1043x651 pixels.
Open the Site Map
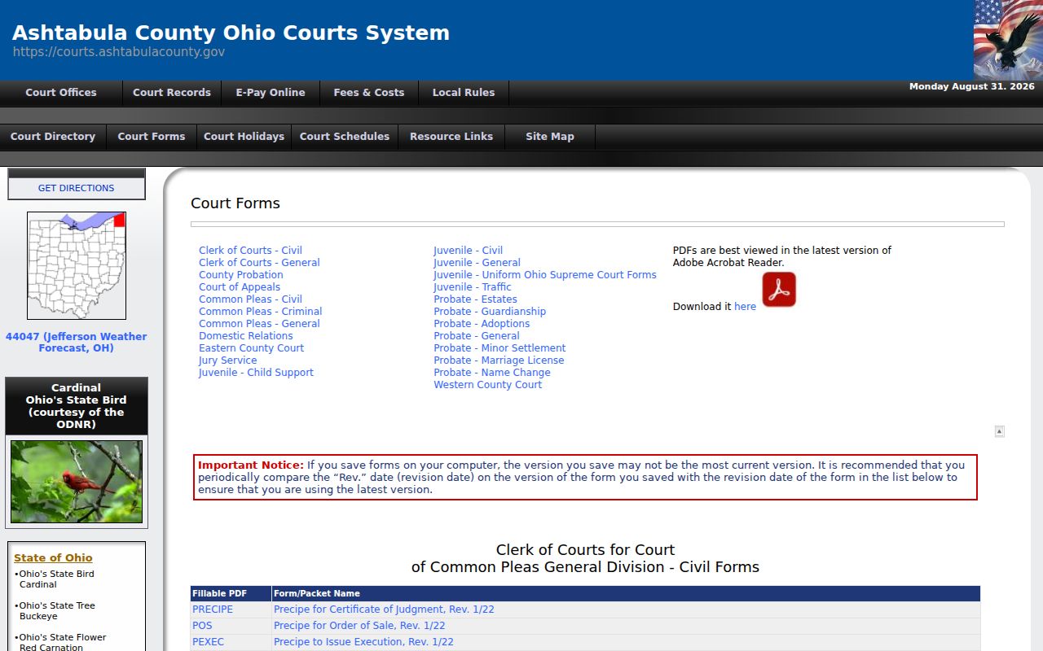tap(550, 137)
